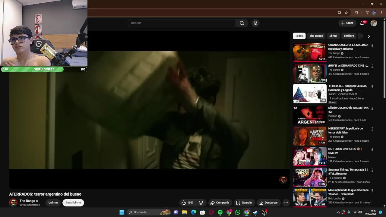386x217 pixels.
Task: Open The Bongo channel avatar below video
Action: tap(13, 203)
